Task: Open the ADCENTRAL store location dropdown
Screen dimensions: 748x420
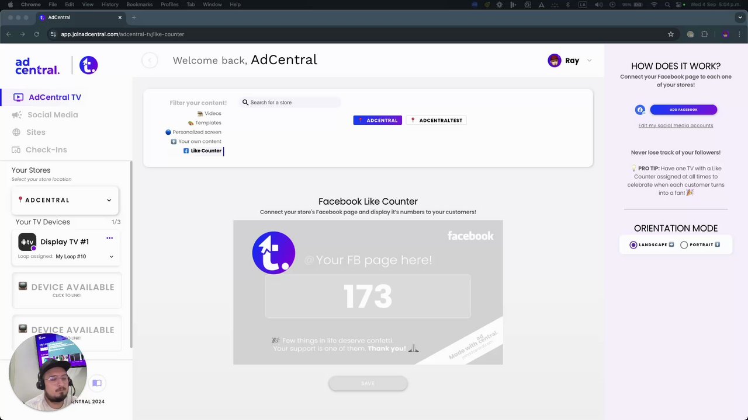Action: click(65, 200)
